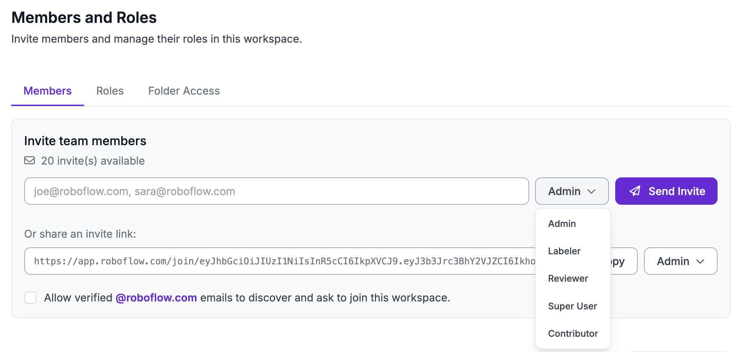Switch to the Roles tab
The width and height of the screenshot is (737, 352).
click(x=110, y=91)
